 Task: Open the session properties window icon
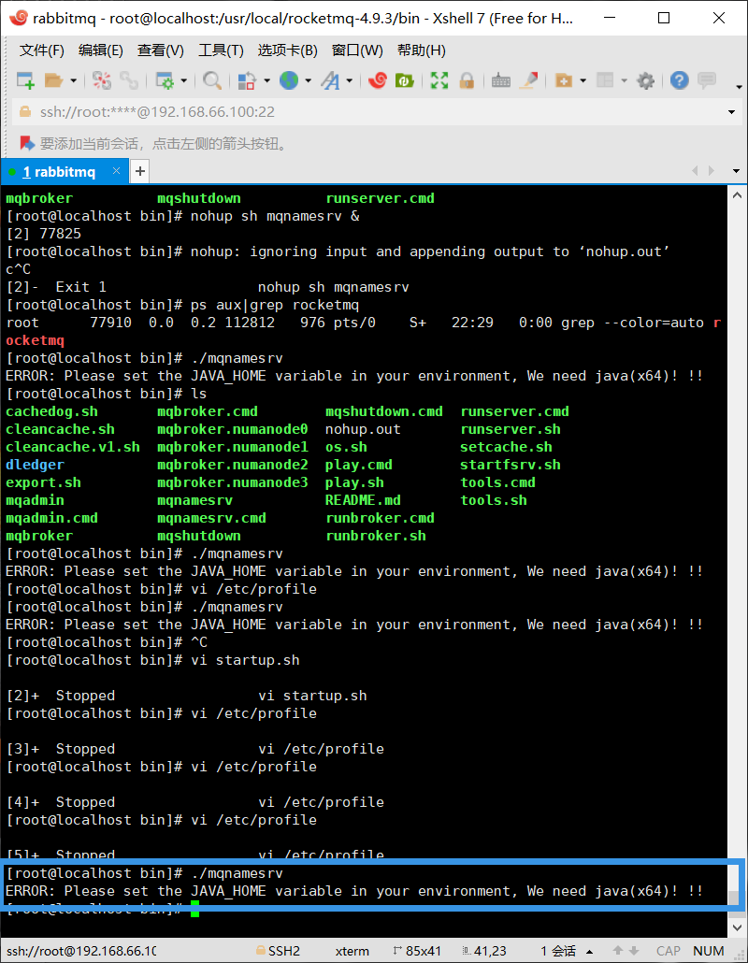tap(165, 80)
